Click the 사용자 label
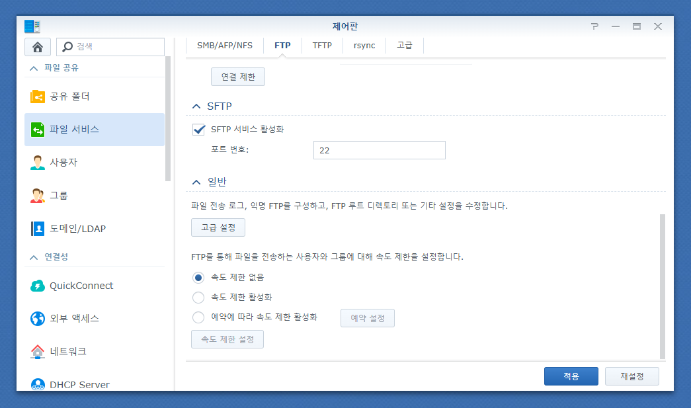691x408 pixels. pos(63,163)
